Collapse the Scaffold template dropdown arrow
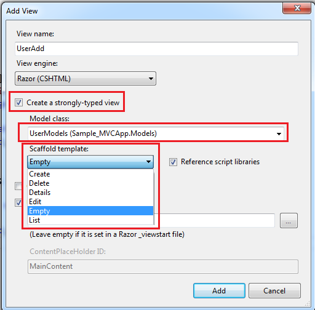This screenshot has height=310, width=315. [x=148, y=162]
